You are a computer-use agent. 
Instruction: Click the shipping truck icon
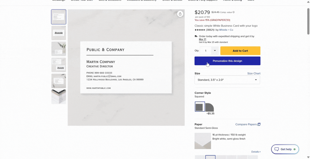pyautogui.click(x=196, y=36)
